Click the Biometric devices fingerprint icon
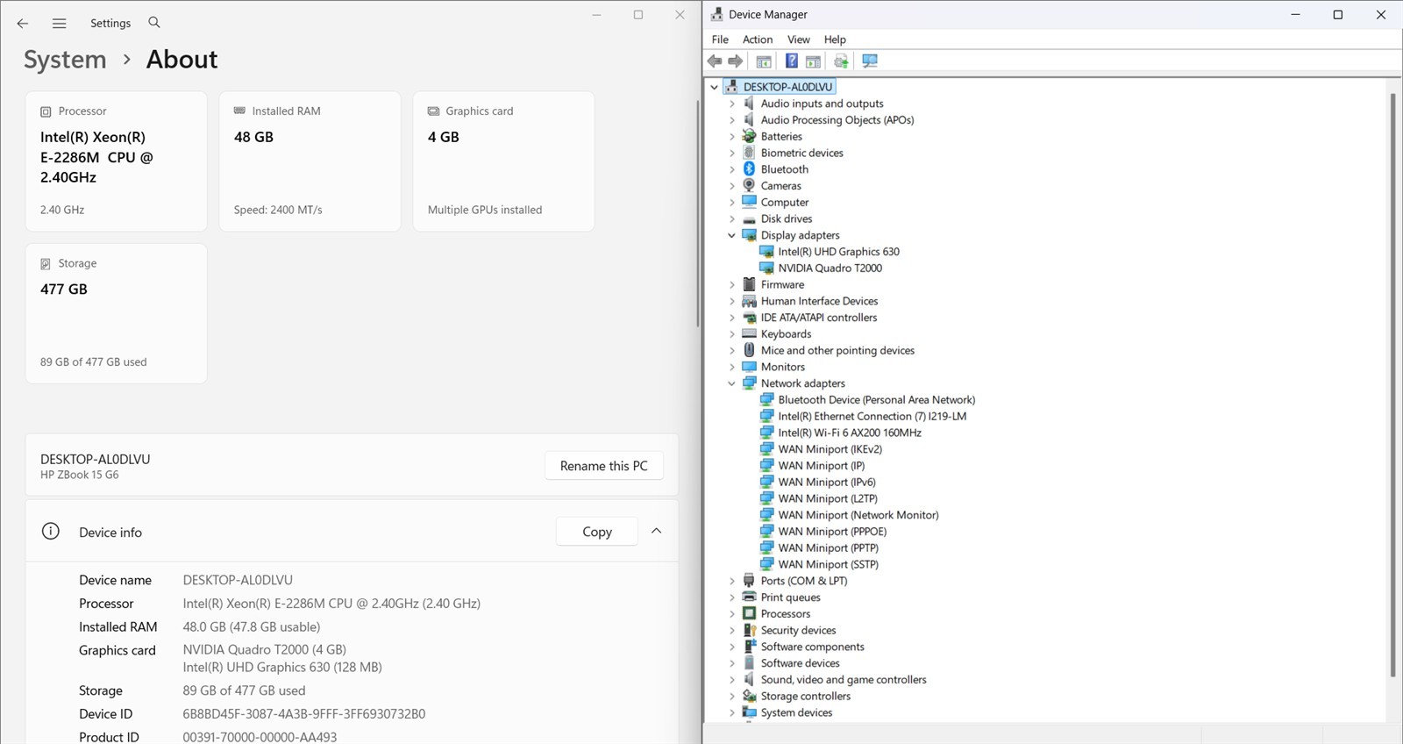The image size is (1403, 744). coord(749,153)
